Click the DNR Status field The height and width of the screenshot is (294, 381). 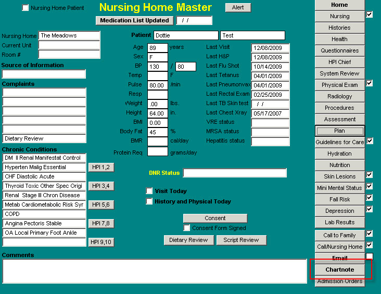tap(235, 173)
